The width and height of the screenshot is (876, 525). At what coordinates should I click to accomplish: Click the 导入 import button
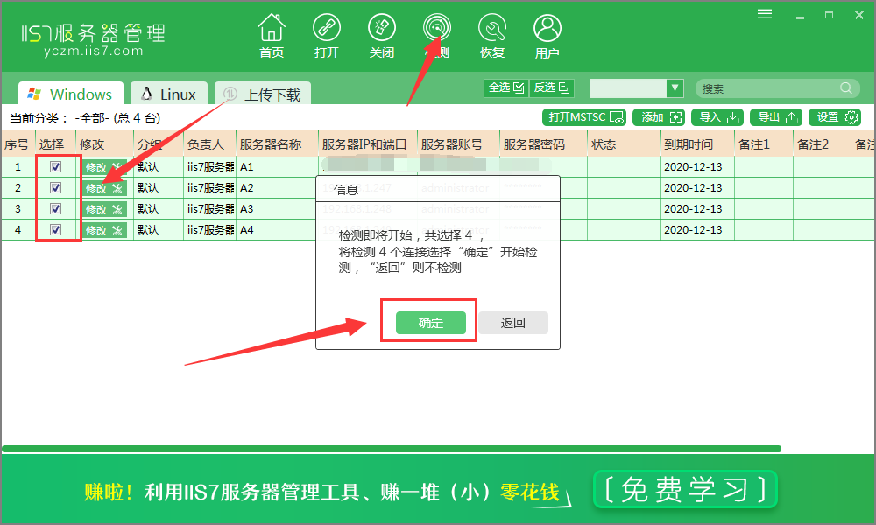717,117
